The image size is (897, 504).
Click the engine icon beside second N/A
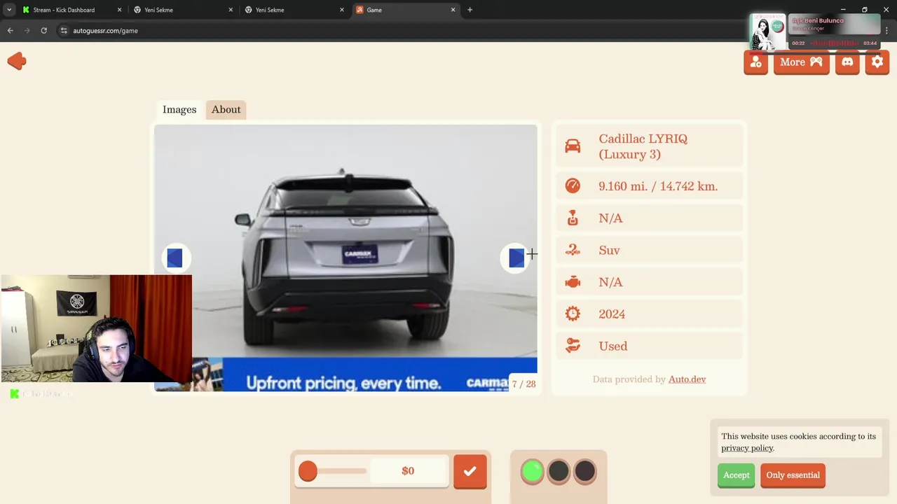pos(573,282)
